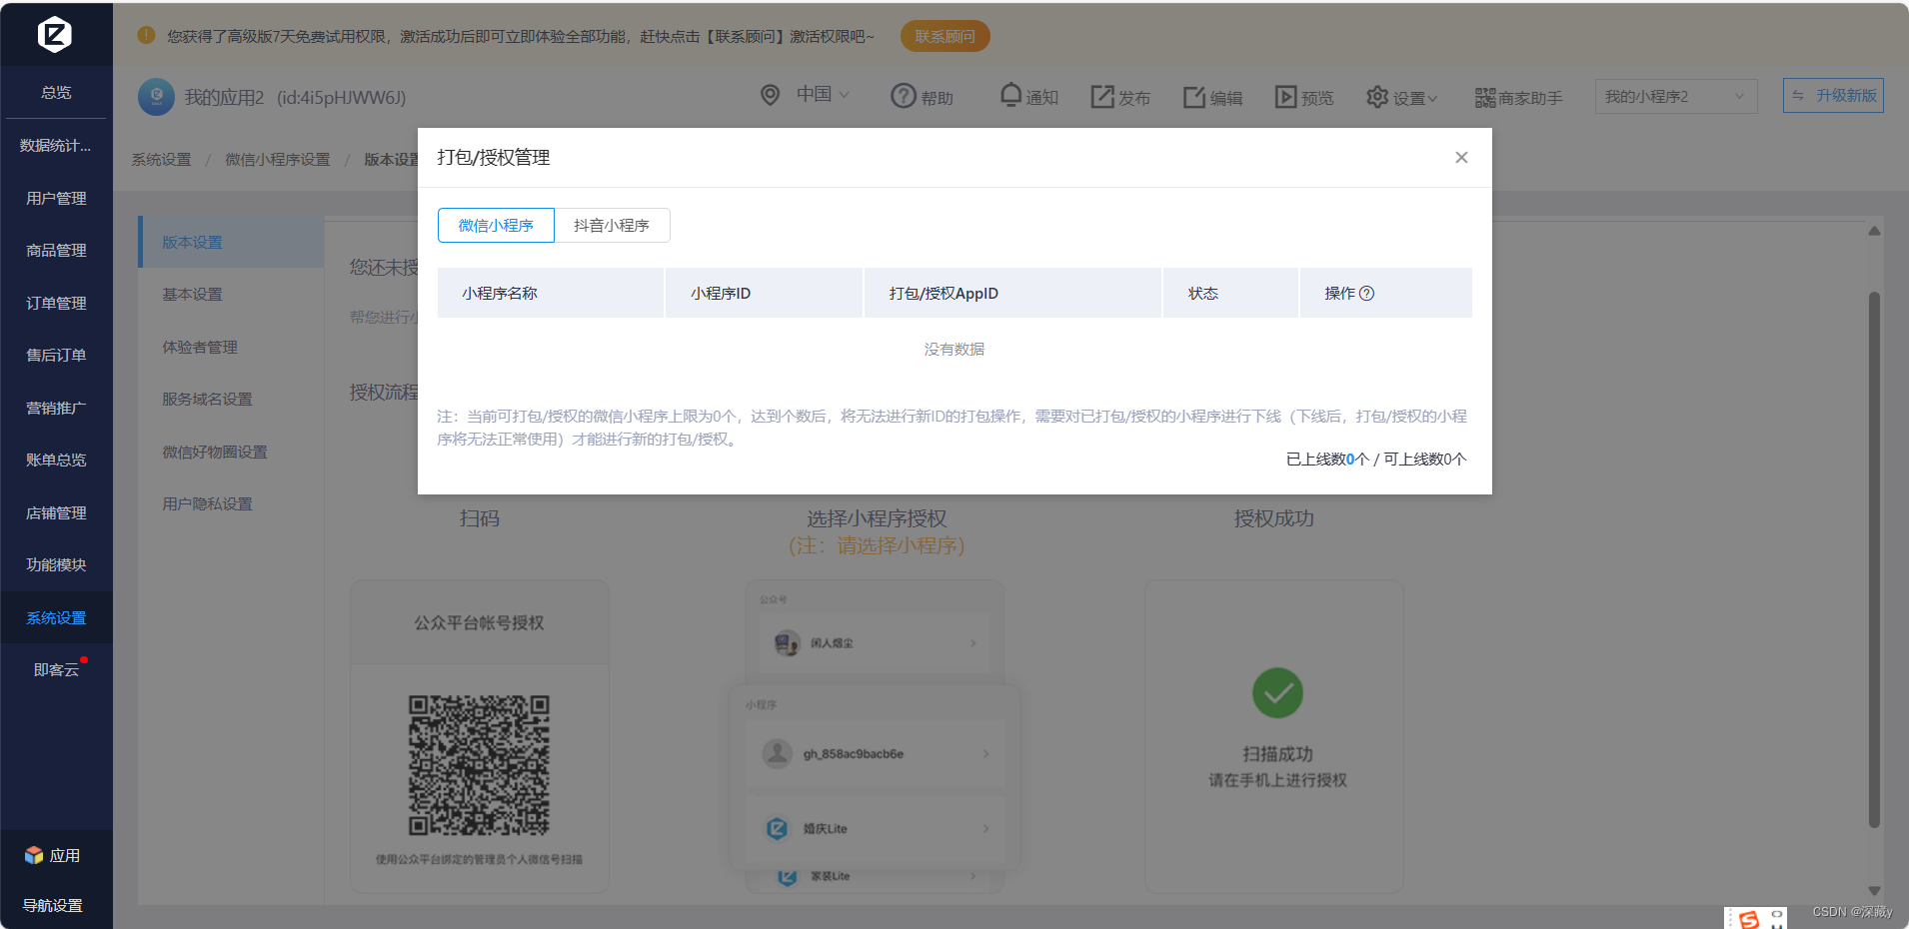Click the 打包/授权AppID column header

[x=1012, y=293]
